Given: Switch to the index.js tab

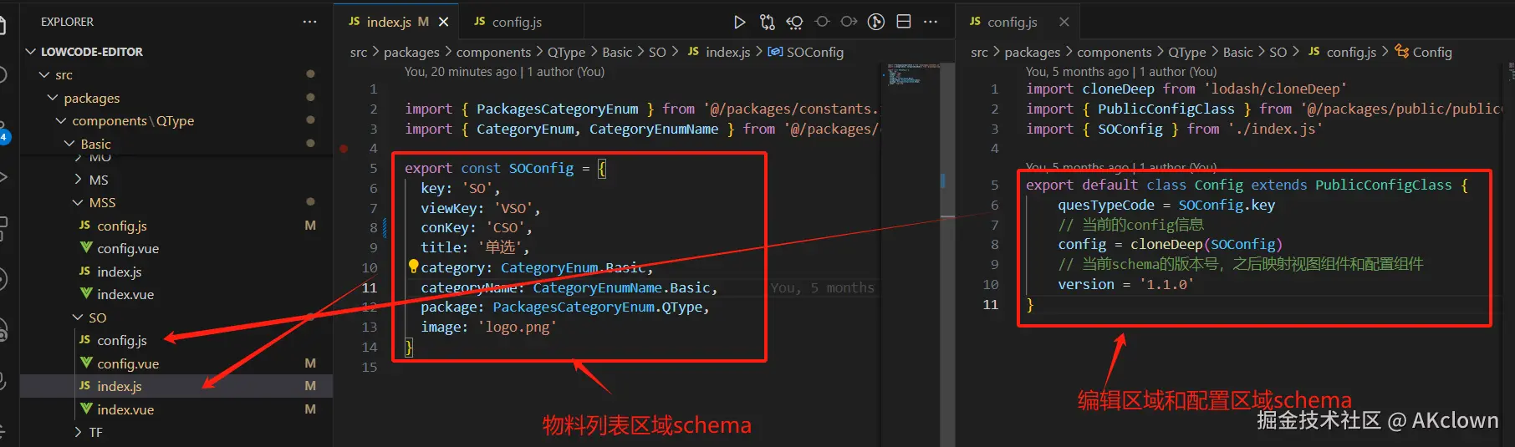Looking at the screenshot, I should (388, 22).
